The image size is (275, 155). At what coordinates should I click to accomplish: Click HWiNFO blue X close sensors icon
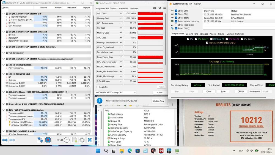pos(90,140)
